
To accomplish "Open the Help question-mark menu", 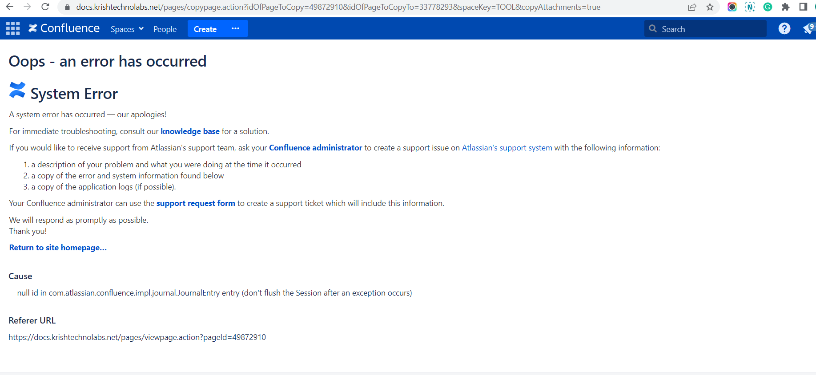I will pyautogui.click(x=784, y=29).
